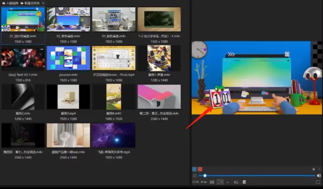Click the checkerboard grid icon in player bar
323x189 pixels.
[212, 182]
